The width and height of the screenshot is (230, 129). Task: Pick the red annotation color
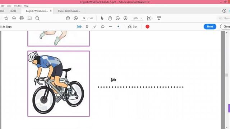point(147,27)
